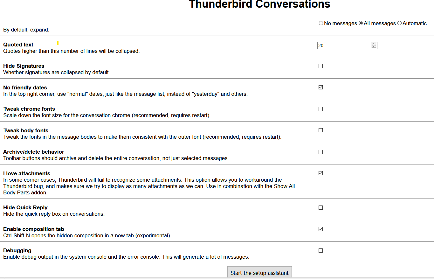
Task: Enable the Archive/delete behavior option
Action: (320, 152)
